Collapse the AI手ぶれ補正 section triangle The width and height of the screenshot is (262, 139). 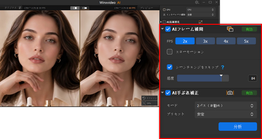pos(162,93)
